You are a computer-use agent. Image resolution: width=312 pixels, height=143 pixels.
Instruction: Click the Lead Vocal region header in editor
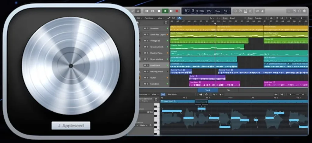click(234, 101)
